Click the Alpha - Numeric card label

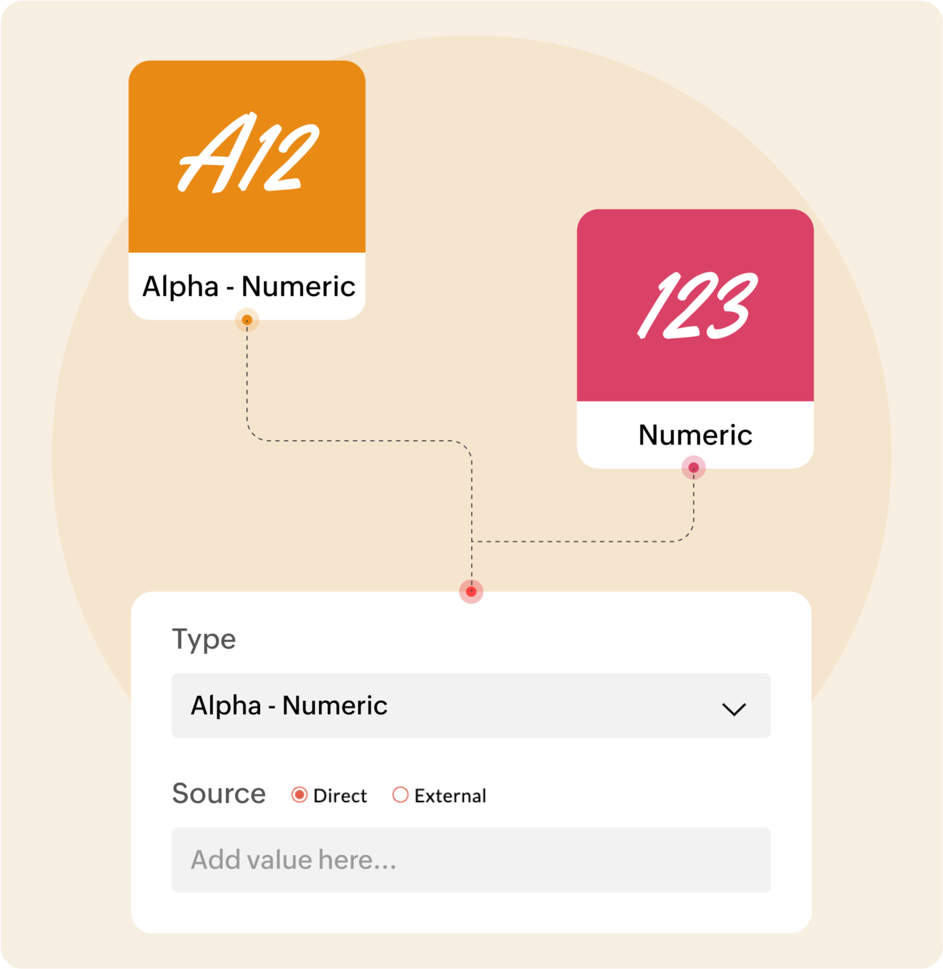(249, 287)
